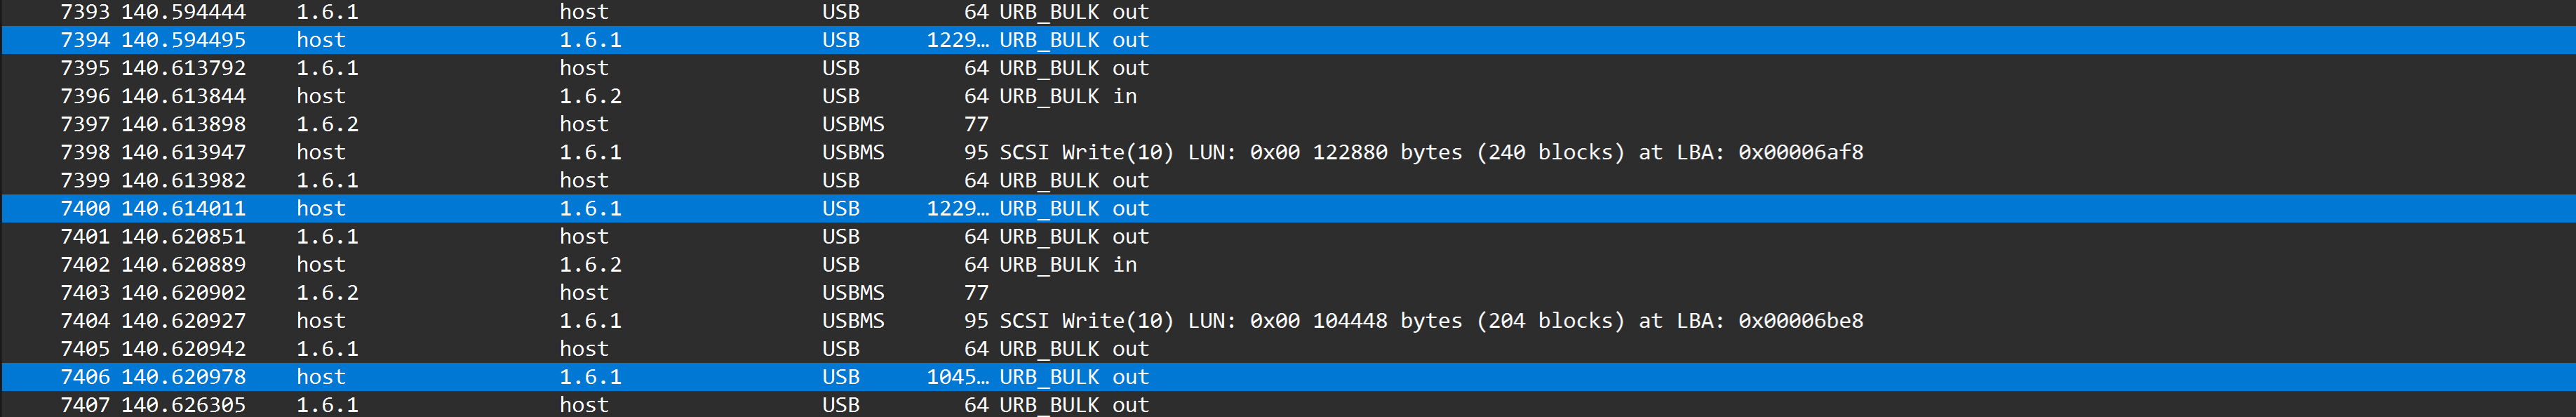
Task: Select packet 7396 URB_BULK in row
Action: [1288, 96]
